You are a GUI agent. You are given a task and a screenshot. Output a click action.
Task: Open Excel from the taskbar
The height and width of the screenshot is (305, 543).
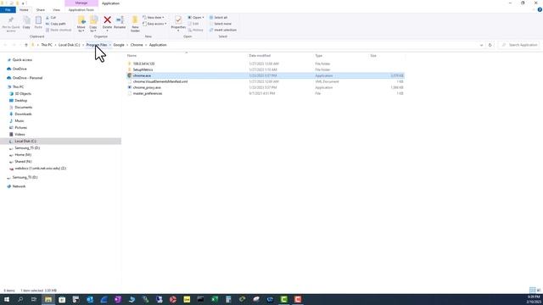(x=215, y=299)
